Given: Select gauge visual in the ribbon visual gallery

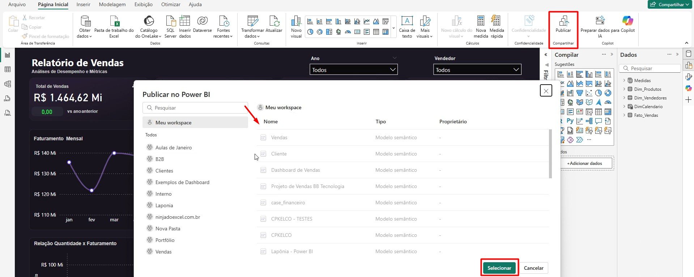Looking at the screenshot, I should pos(348,32).
